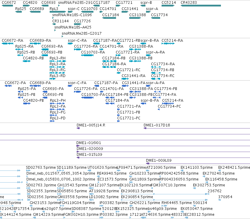
Task: Click the CR31144 gene label
Action: (x=61, y=21)
